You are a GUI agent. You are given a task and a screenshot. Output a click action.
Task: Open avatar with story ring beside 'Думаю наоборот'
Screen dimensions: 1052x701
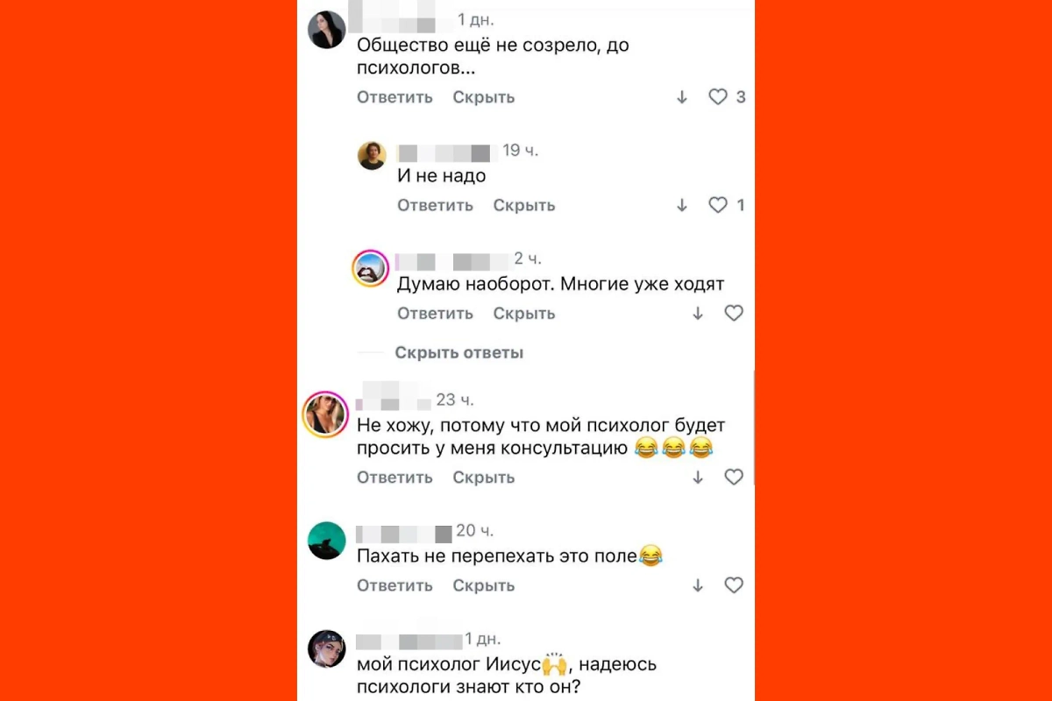[371, 268]
